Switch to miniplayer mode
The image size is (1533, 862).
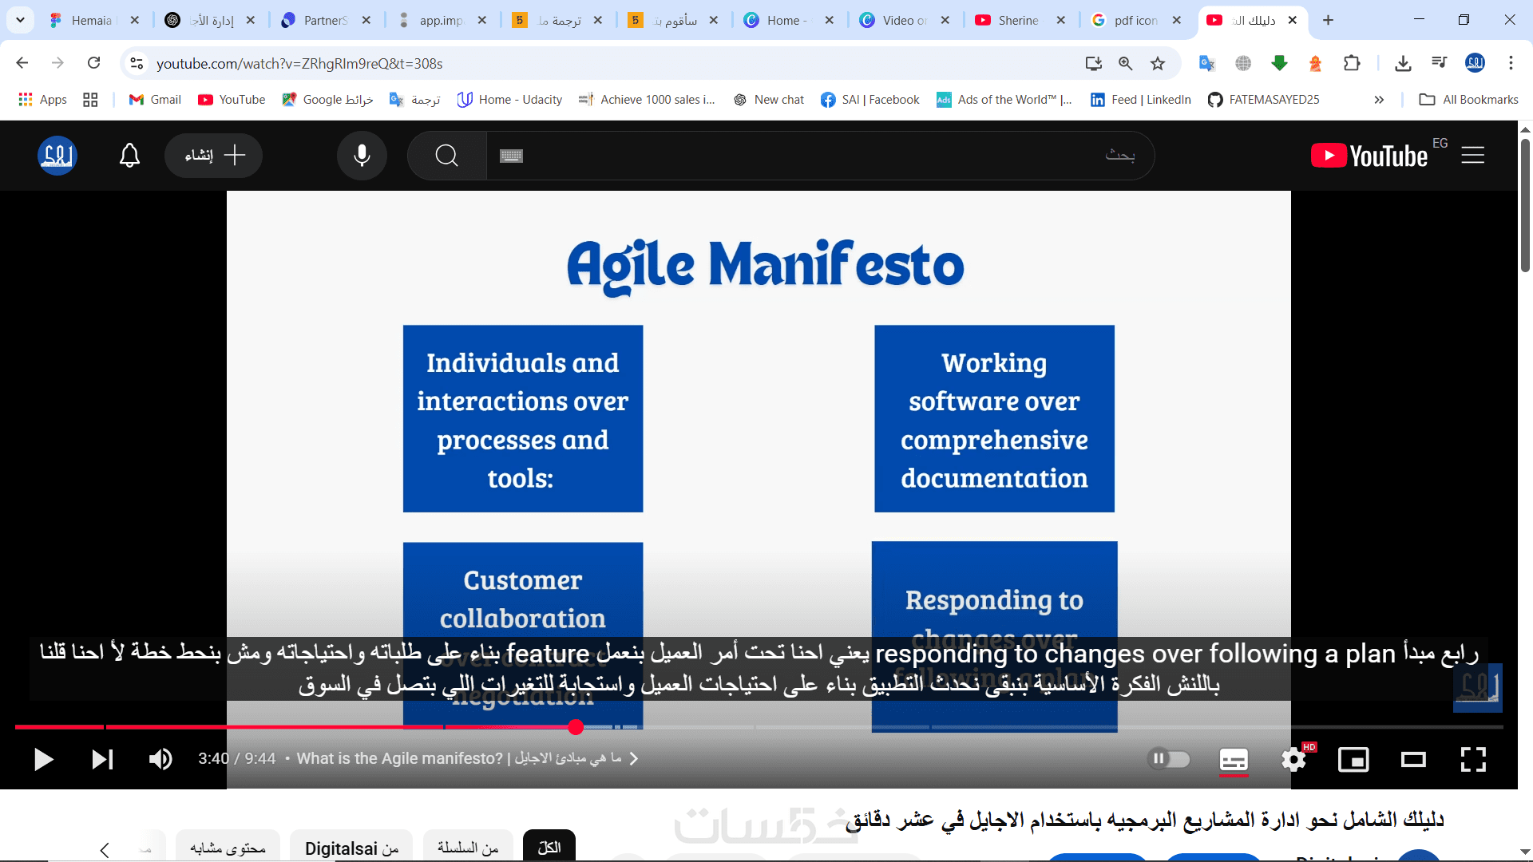pos(1353,759)
